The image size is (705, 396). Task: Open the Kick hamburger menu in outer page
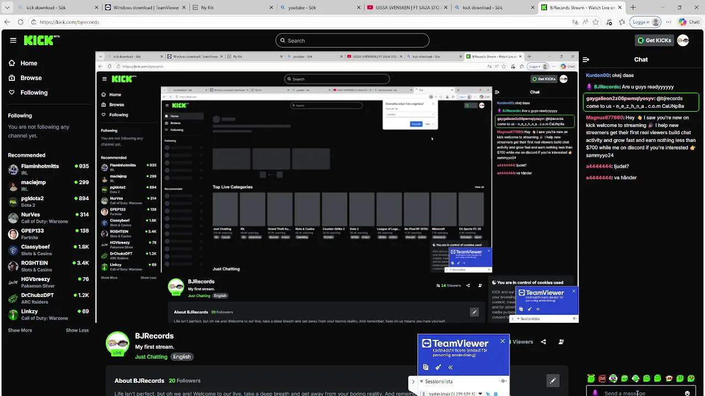13,40
